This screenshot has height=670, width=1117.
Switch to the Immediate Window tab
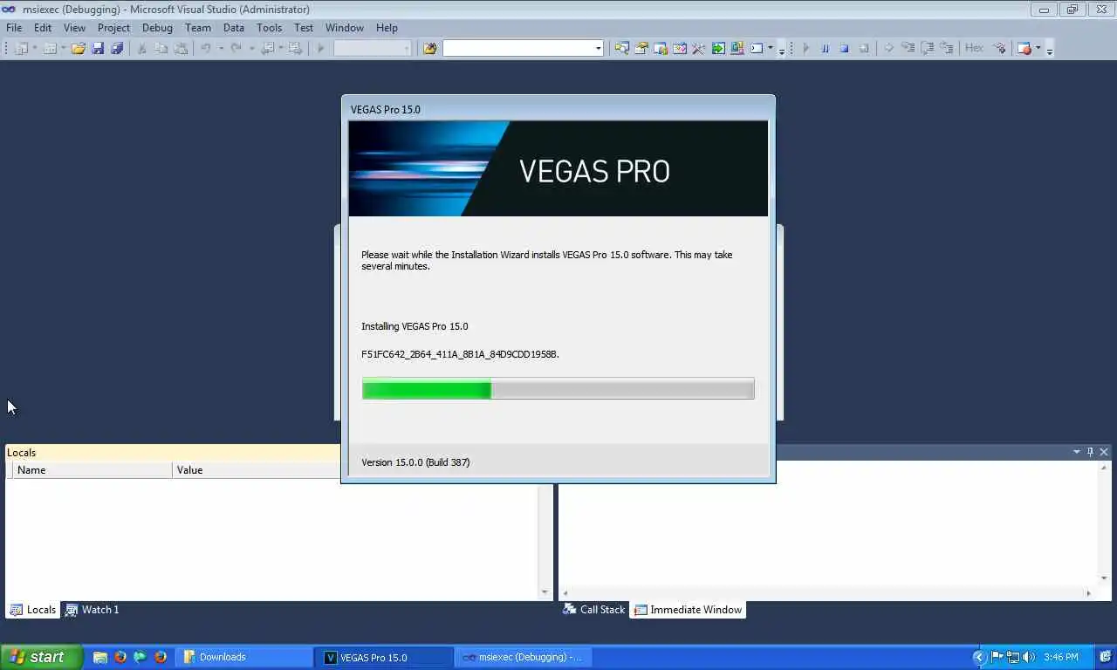(688, 610)
